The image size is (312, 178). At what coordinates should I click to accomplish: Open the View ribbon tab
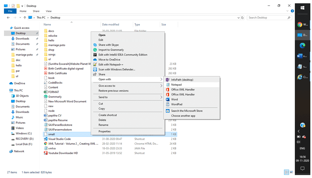pos(49,11)
